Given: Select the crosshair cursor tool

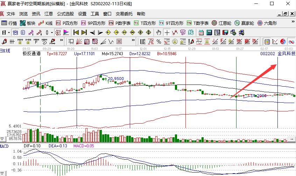Looking at the screenshot, I should [167, 32].
